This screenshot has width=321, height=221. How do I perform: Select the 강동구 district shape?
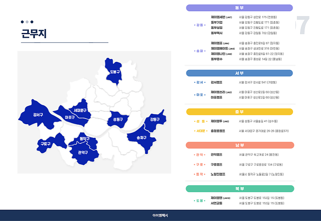[x=154, y=119]
